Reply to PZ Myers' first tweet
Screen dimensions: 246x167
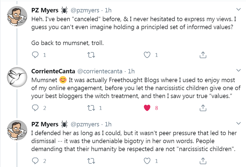pos(35,55)
